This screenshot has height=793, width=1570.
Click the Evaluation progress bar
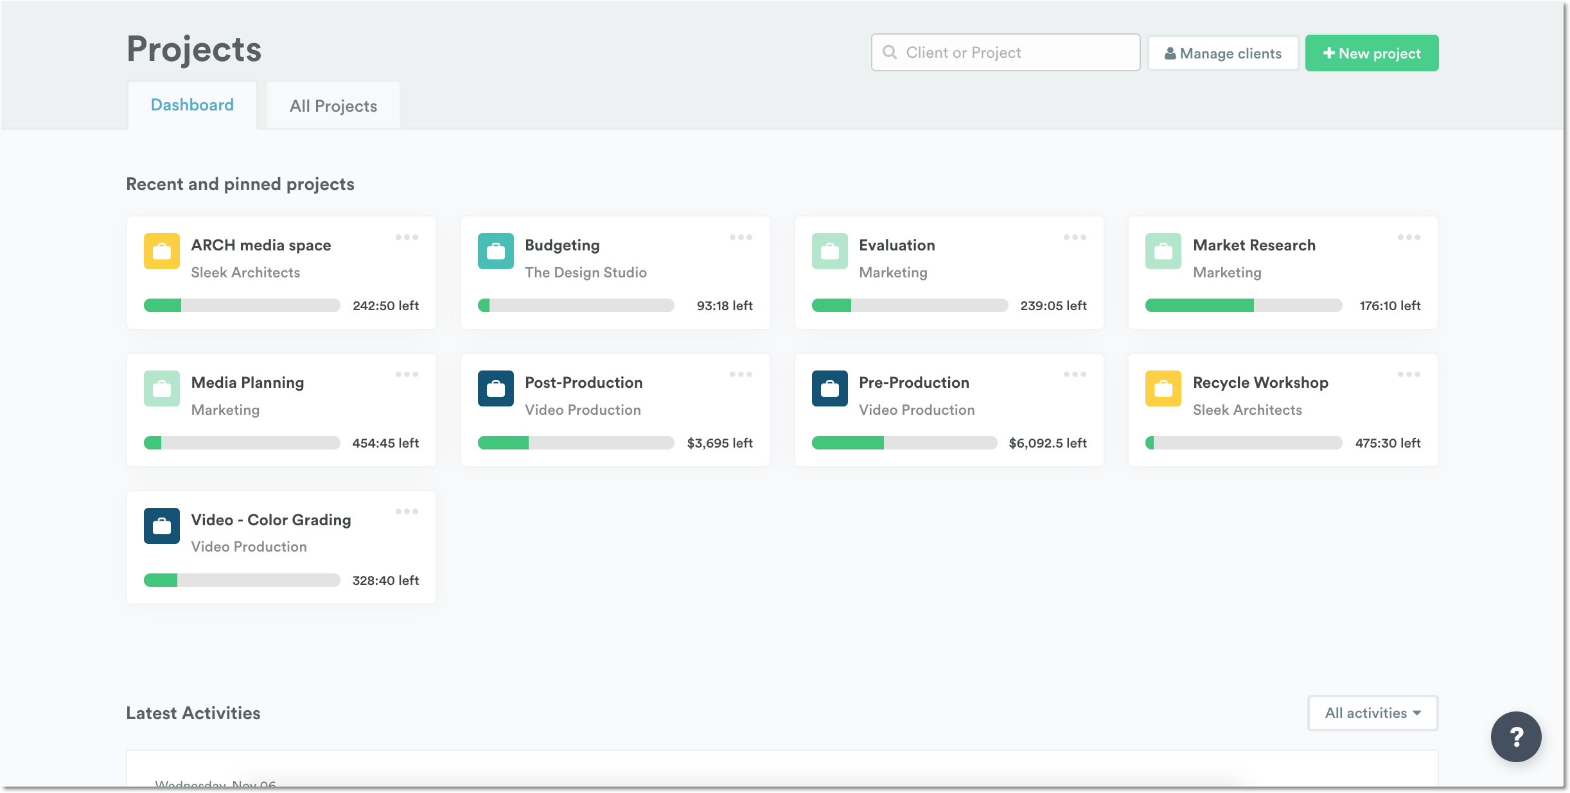[x=910, y=306]
